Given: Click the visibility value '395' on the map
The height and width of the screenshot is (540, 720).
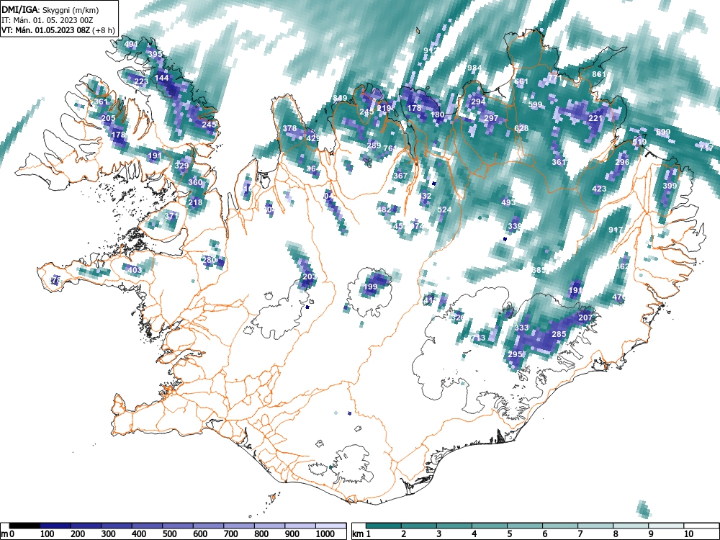Looking at the screenshot, I should pyautogui.click(x=156, y=54).
